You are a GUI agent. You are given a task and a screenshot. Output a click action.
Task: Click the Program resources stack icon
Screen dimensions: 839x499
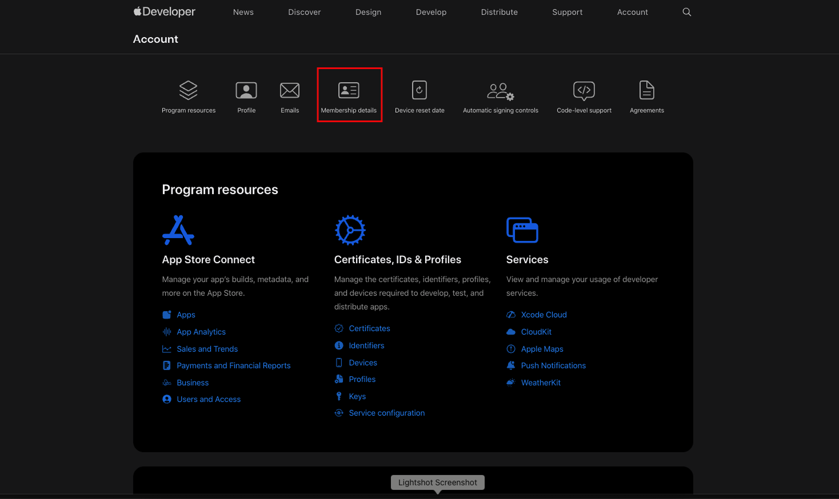coord(188,90)
